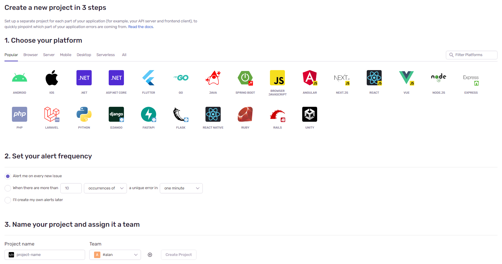Pick the Ruby platform icon
The height and width of the screenshot is (264, 502).
(x=245, y=114)
